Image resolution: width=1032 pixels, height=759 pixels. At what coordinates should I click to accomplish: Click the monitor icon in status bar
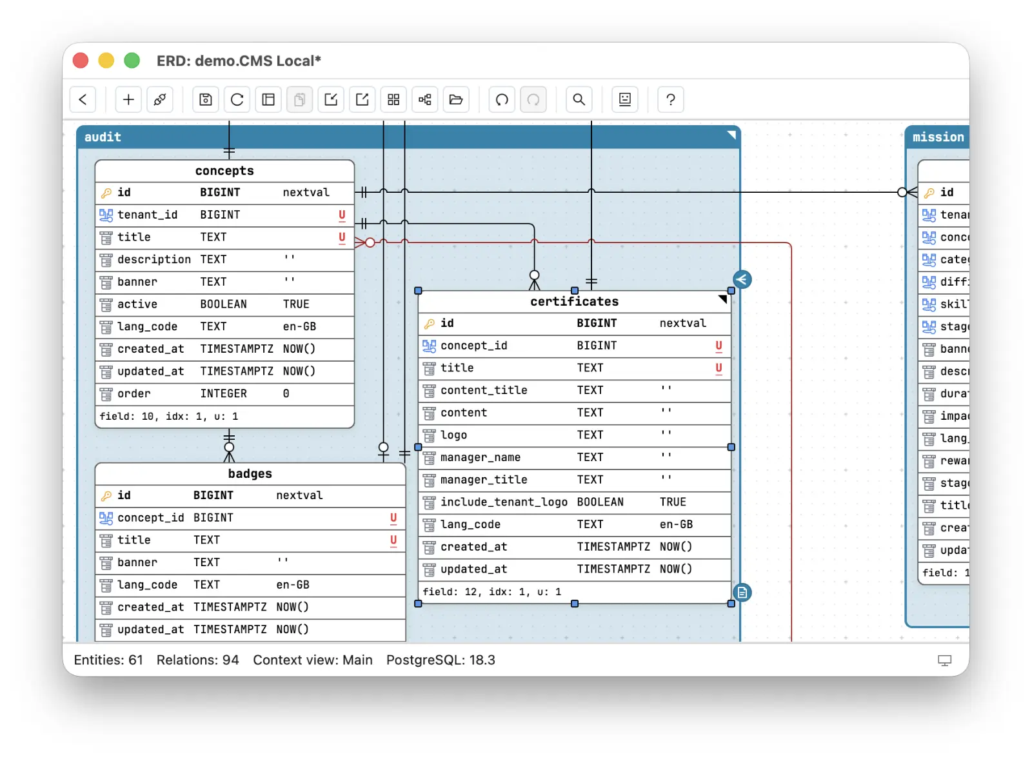coord(944,660)
